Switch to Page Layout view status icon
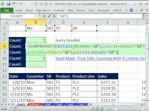149x111 pixels. (97, 109)
